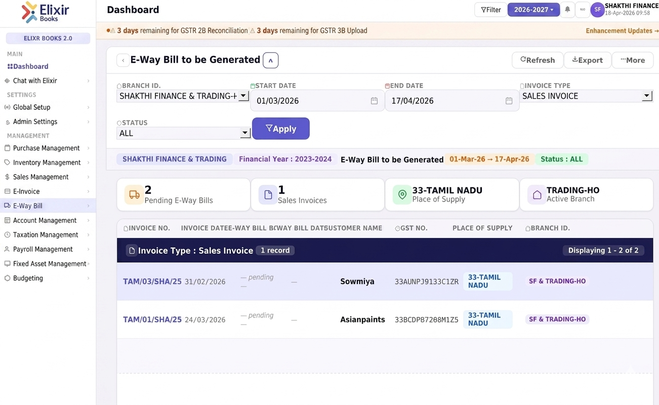Expand Sales Management submenu chevron
This screenshot has height=405, width=659.
click(88, 177)
